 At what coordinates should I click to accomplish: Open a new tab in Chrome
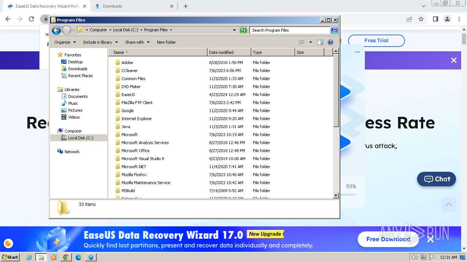coord(186,6)
